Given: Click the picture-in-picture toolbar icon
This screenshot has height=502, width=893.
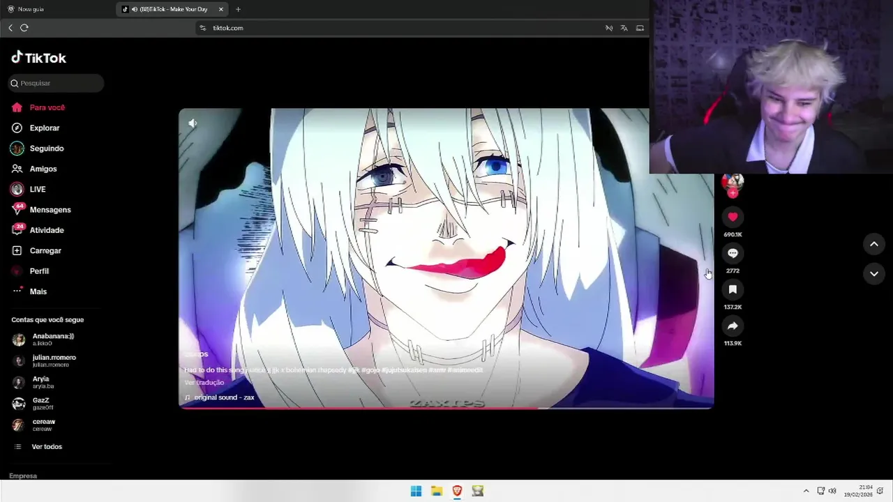Looking at the screenshot, I should click(640, 28).
